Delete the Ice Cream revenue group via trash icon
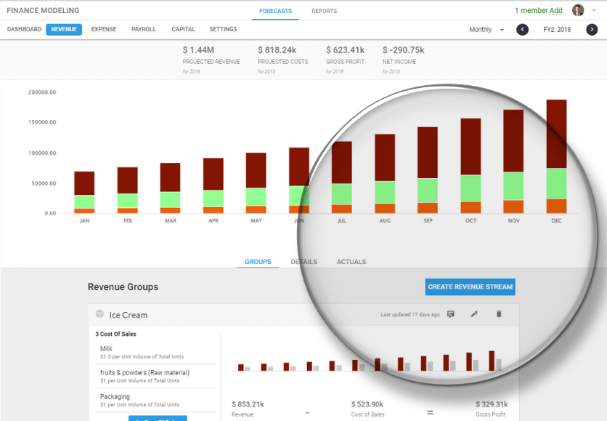 point(499,314)
